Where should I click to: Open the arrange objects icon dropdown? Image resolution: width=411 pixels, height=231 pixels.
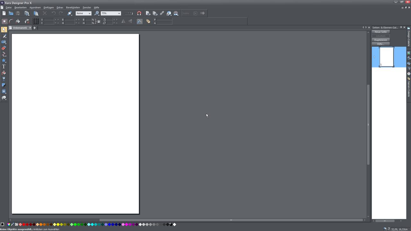pyautogui.click(x=69, y=13)
